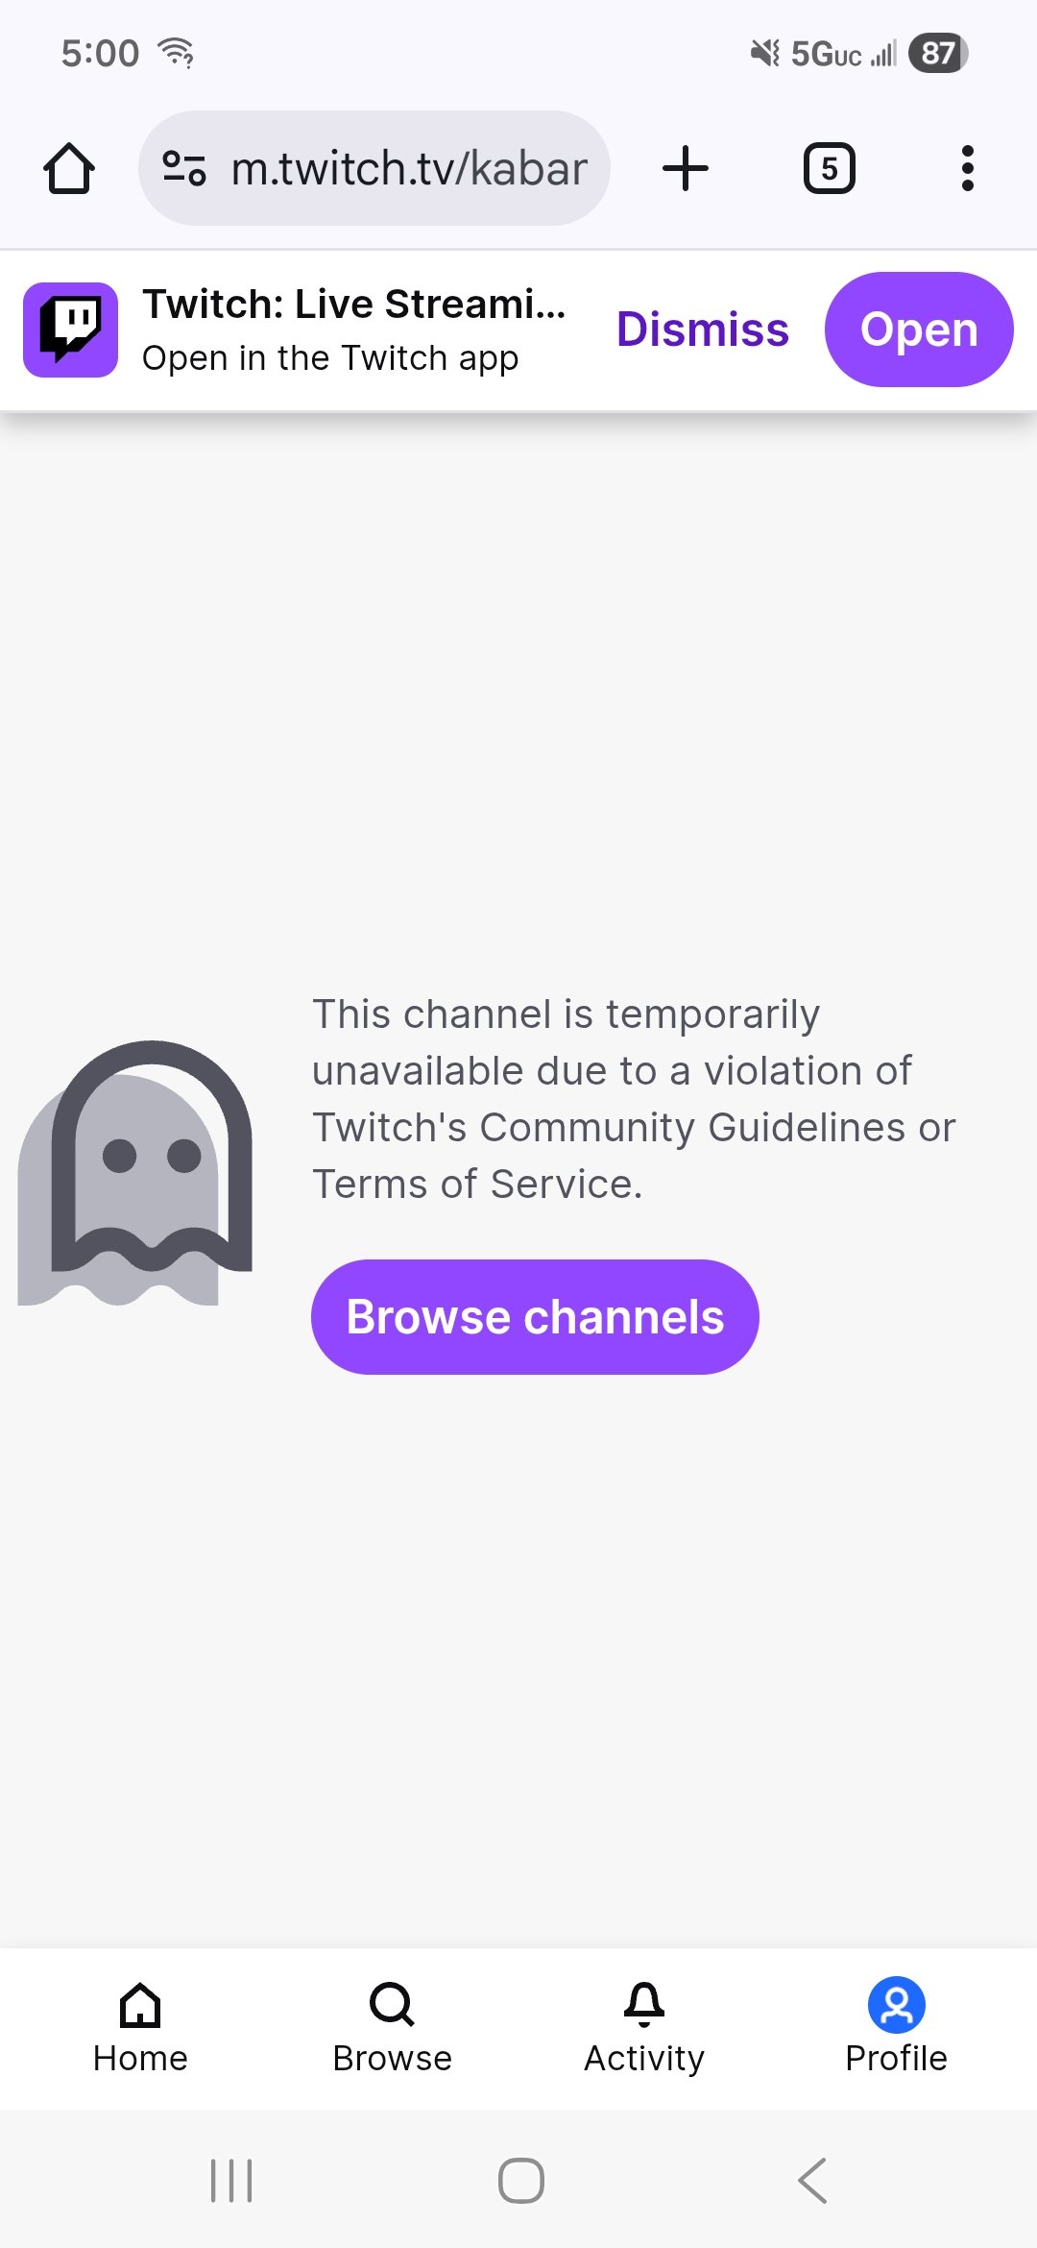Open the tab switcher showing 5 tabs
Image resolution: width=1037 pixels, height=2248 pixels.
click(829, 168)
